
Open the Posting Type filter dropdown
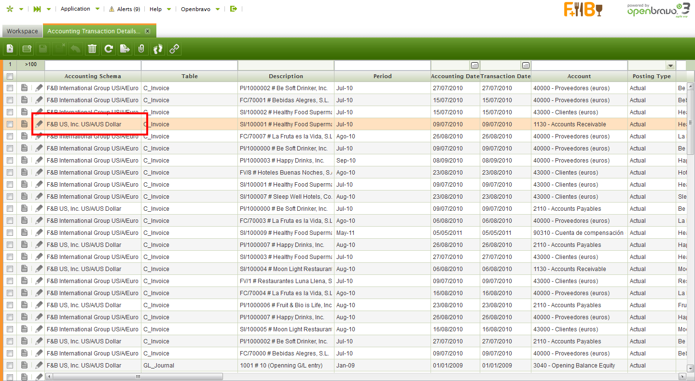click(670, 66)
